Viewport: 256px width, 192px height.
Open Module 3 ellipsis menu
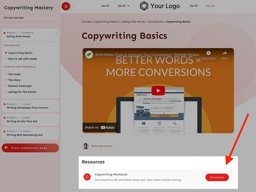point(56,117)
